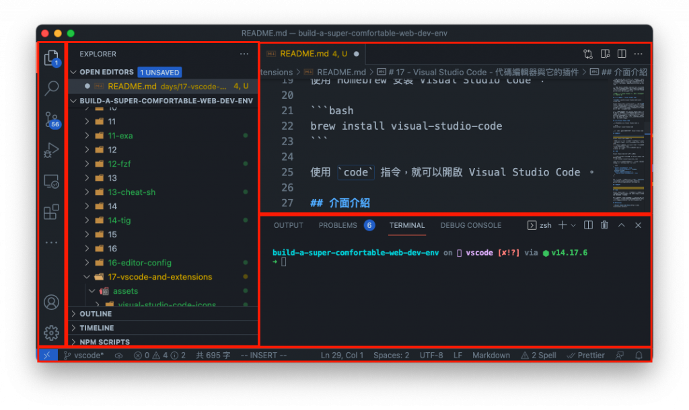Open notifications bell in status bar
This screenshot has height=410, width=689.
(x=639, y=356)
